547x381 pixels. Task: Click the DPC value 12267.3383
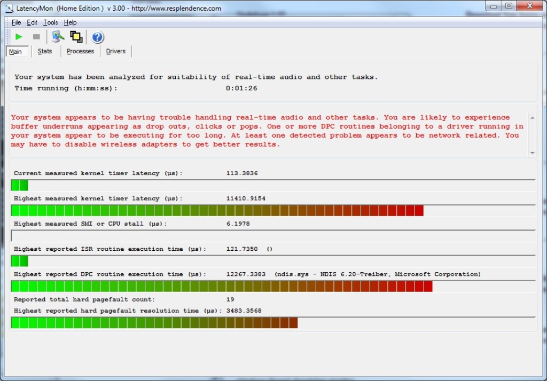pyautogui.click(x=246, y=274)
